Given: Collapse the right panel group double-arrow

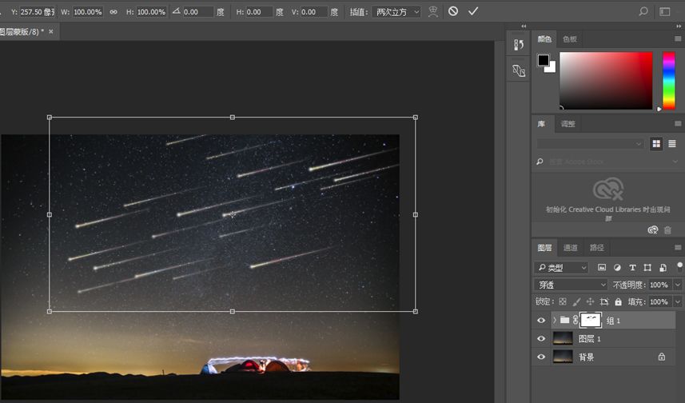Looking at the screenshot, I should tap(679, 26).
